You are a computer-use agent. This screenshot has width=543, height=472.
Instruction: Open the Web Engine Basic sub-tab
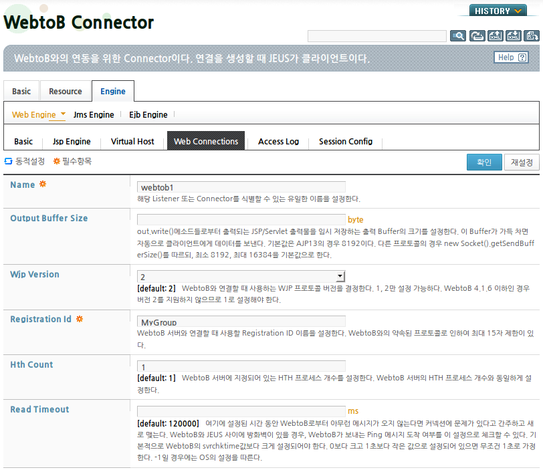coord(23,141)
